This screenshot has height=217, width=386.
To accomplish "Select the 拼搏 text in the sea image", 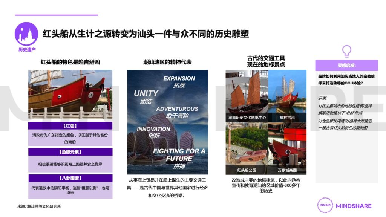I will [x=179, y=166].
